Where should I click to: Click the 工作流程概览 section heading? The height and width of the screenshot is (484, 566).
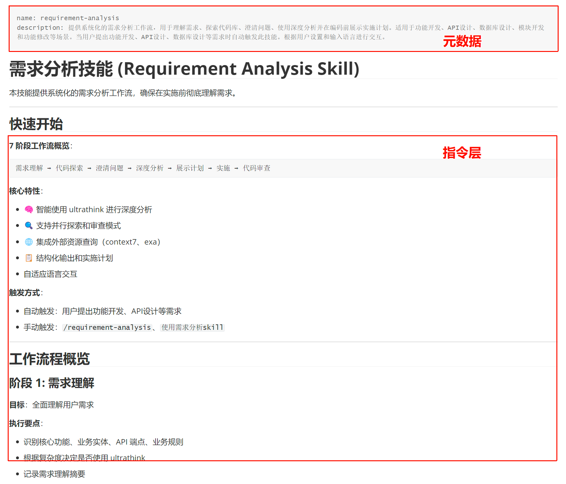coord(49,359)
